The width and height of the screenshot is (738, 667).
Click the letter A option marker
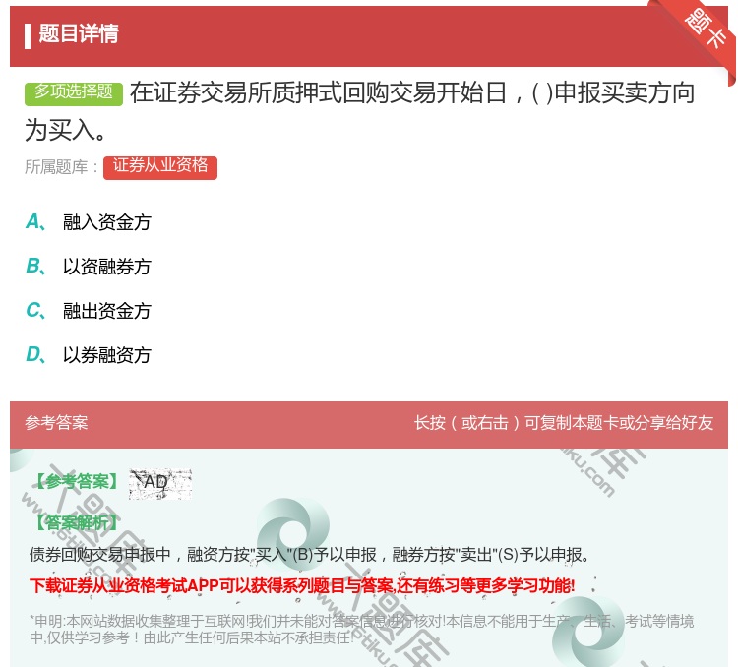[x=34, y=222]
